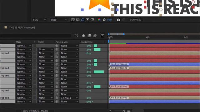Open the TrkMat dropdown in the 3ms row
Screen dimensions: 200x112
(x=46, y=72)
